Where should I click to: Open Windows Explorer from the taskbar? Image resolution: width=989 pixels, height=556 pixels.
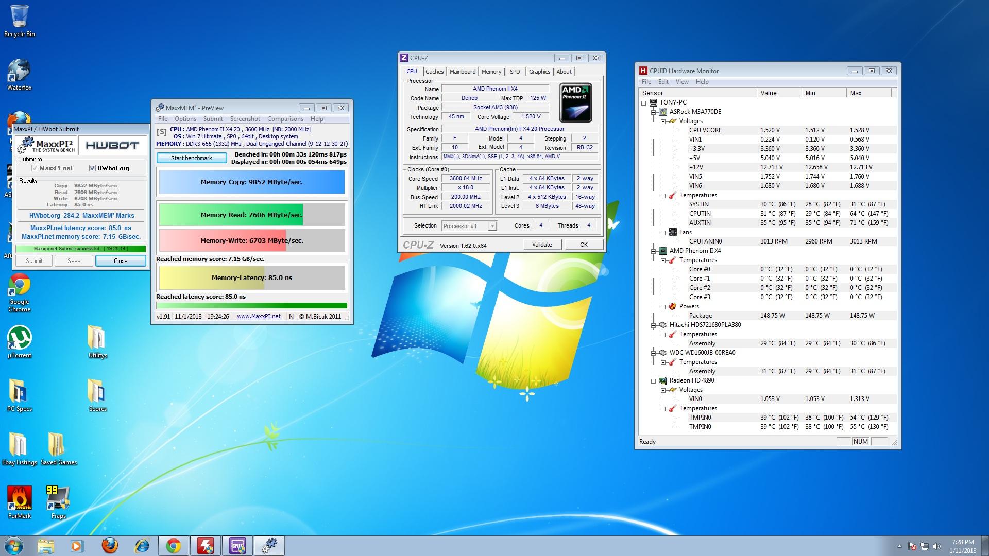tap(45, 546)
